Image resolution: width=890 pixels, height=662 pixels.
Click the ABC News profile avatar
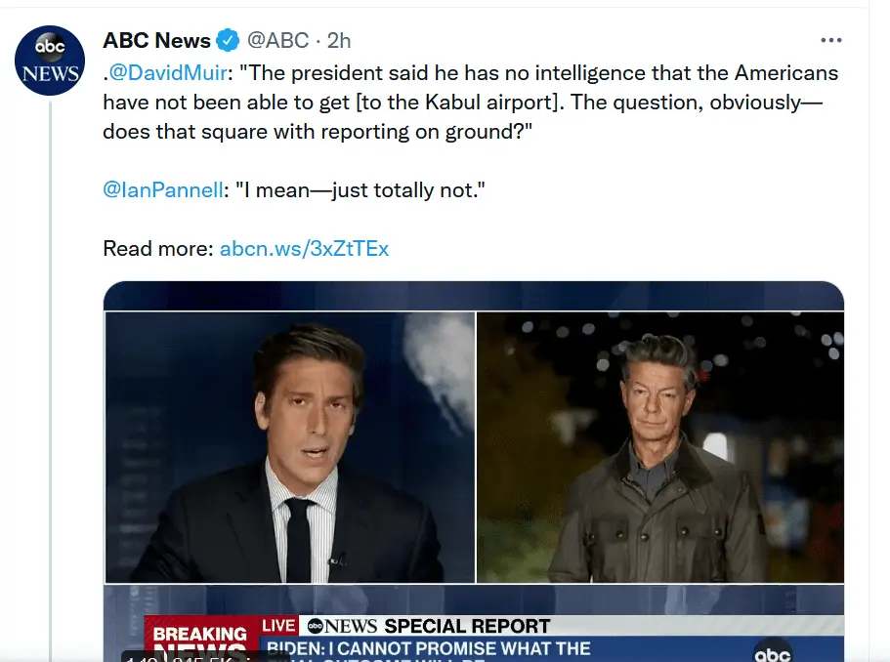coord(50,61)
